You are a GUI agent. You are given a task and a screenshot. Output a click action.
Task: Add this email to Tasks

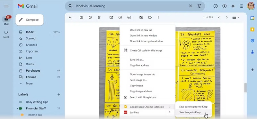[129, 17]
